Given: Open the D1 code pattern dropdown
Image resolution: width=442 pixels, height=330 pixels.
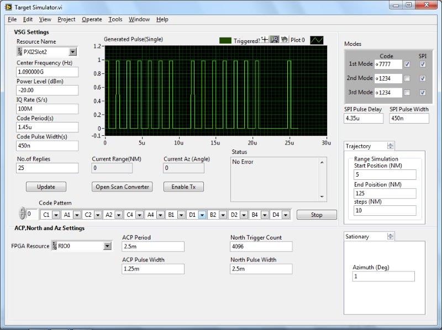Looking at the screenshot, I should coord(202,215).
